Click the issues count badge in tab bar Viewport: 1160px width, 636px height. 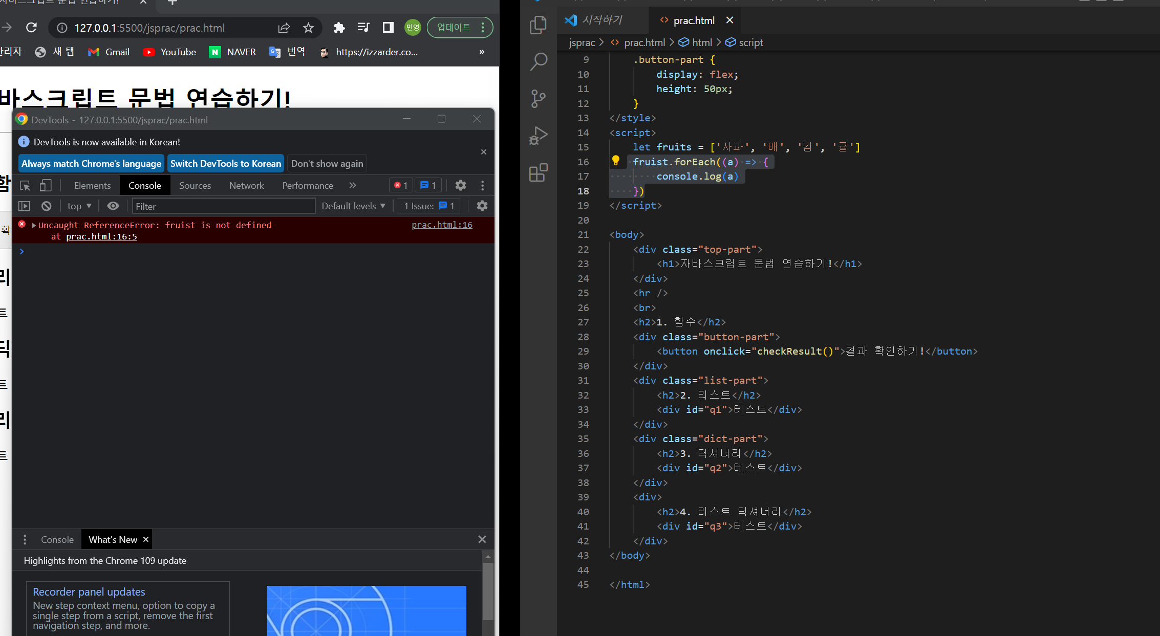[428, 185]
